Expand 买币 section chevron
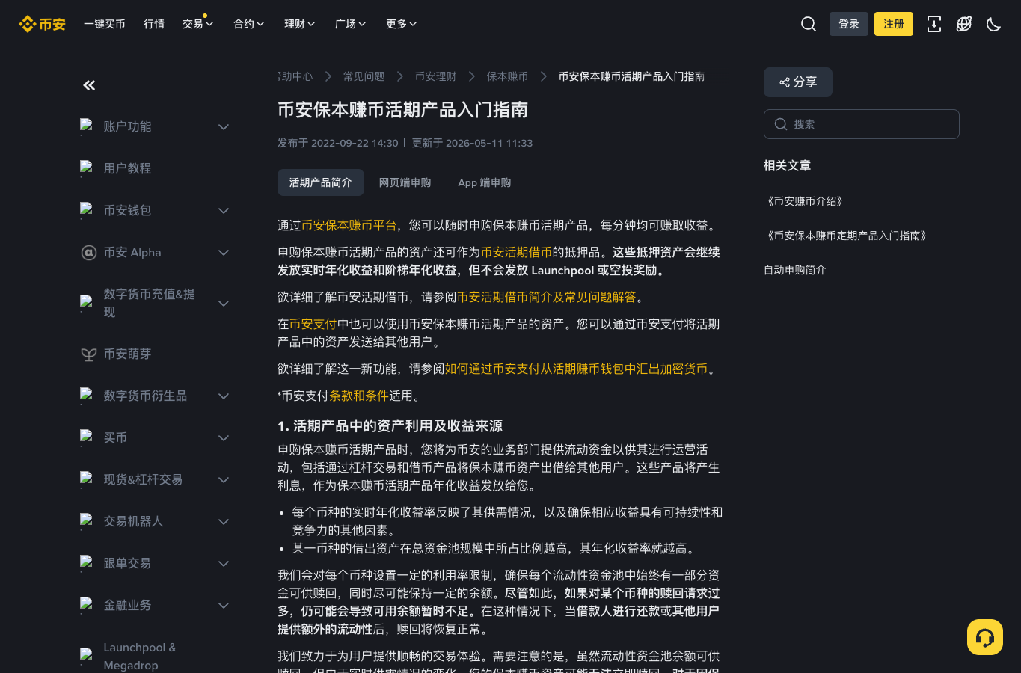The width and height of the screenshot is (1021, 673). coord(224,438)
